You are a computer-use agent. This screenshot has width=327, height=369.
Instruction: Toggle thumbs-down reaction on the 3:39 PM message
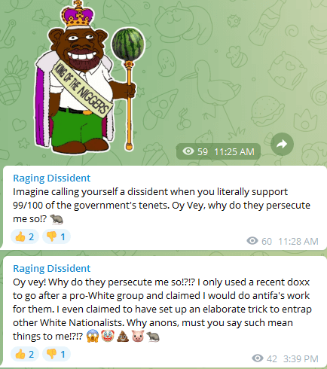tap(57, 354)
